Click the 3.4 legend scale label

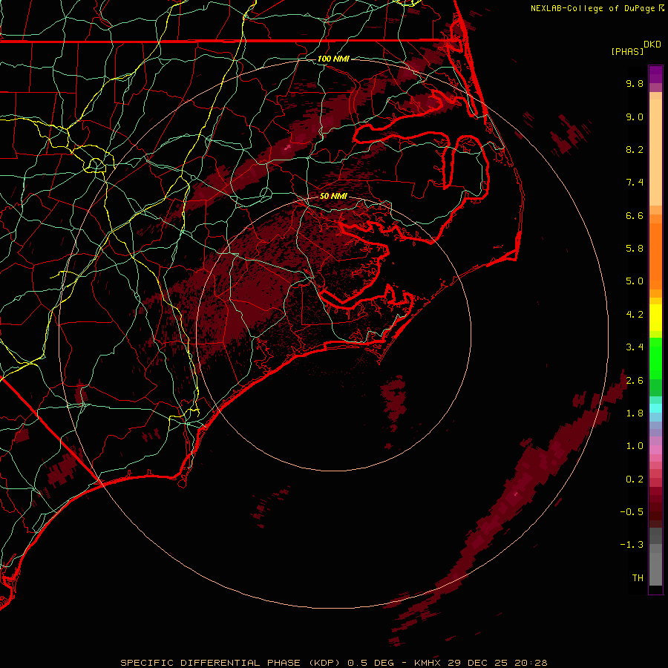pyautogui.click(x=635, y=347)
